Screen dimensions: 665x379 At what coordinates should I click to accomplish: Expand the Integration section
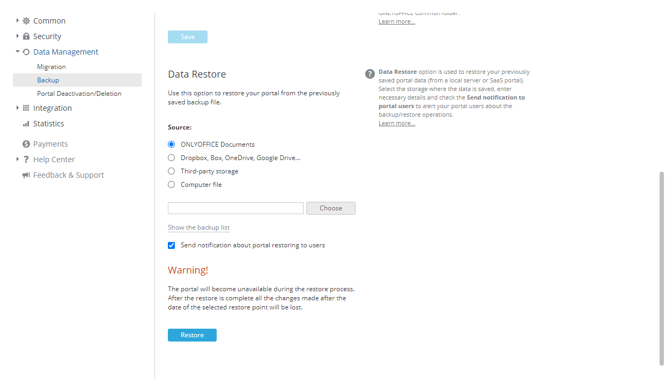click(17, 108)
